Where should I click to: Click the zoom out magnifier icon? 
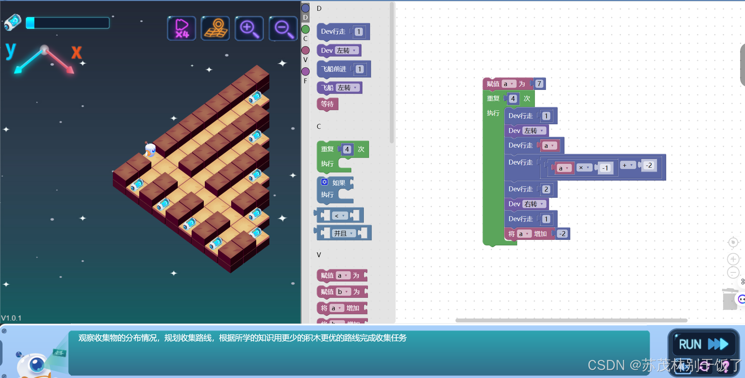pyautogui.click(x=283, y=28)
